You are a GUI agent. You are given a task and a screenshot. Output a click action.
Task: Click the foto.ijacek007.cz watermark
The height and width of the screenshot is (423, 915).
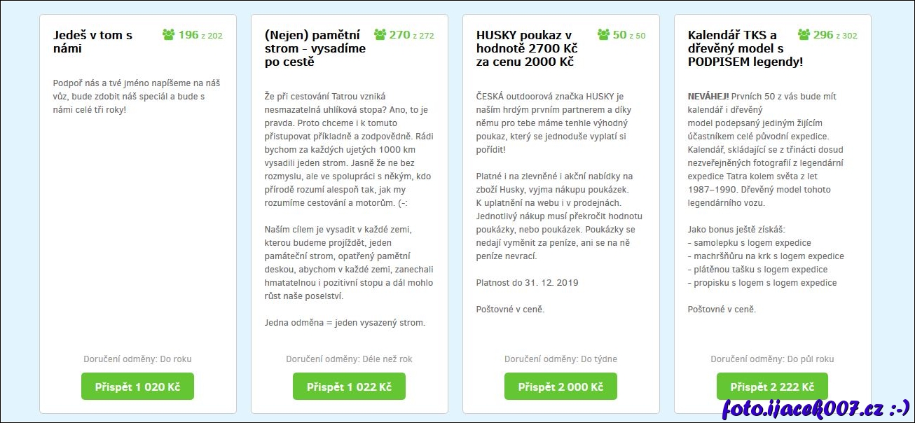(816, 408)
